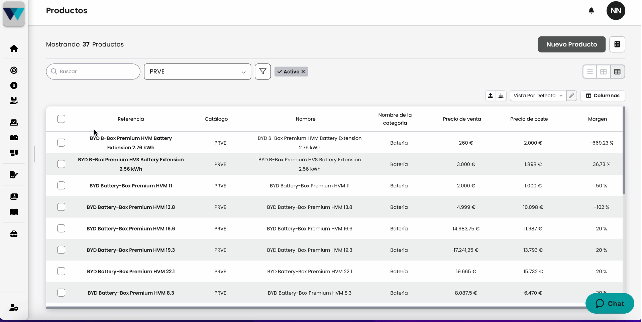Open the Vista Por Defecto dropdown

point(538,96)
